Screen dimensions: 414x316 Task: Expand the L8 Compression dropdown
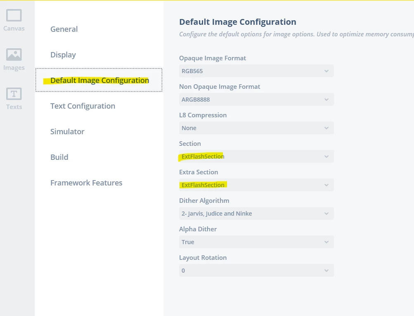point(256,128)
